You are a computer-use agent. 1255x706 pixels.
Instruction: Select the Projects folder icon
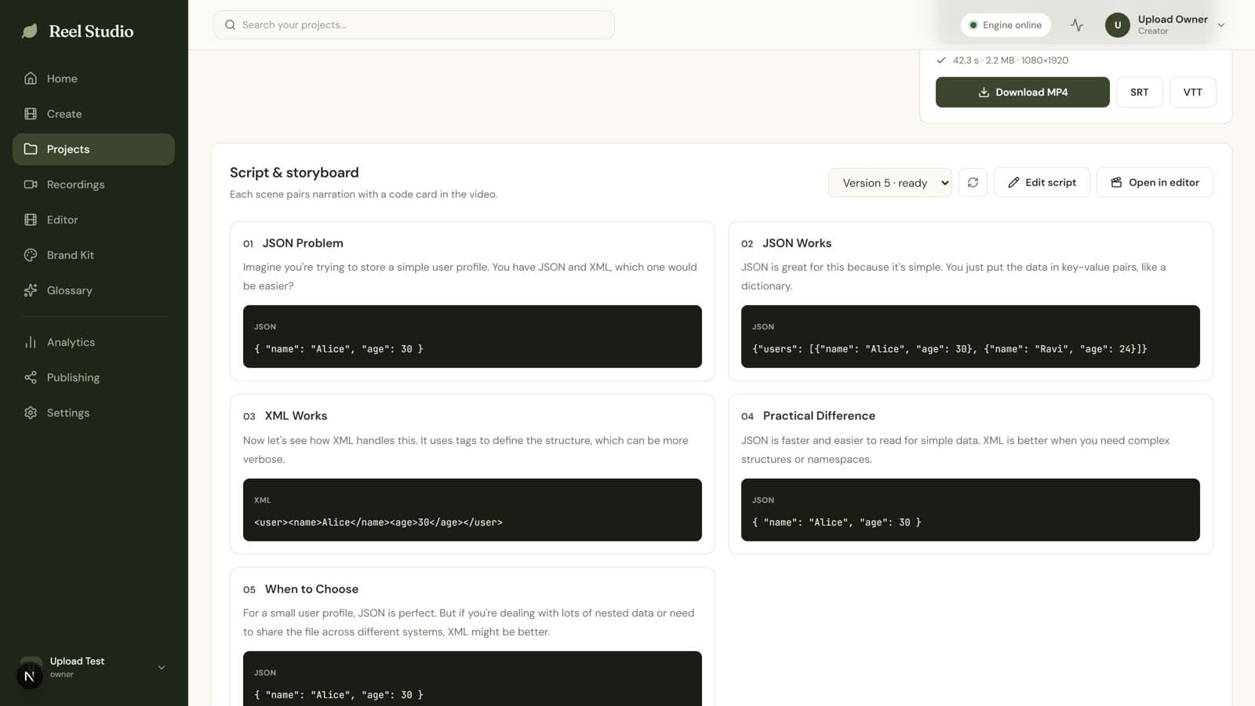tap(31, 149)
